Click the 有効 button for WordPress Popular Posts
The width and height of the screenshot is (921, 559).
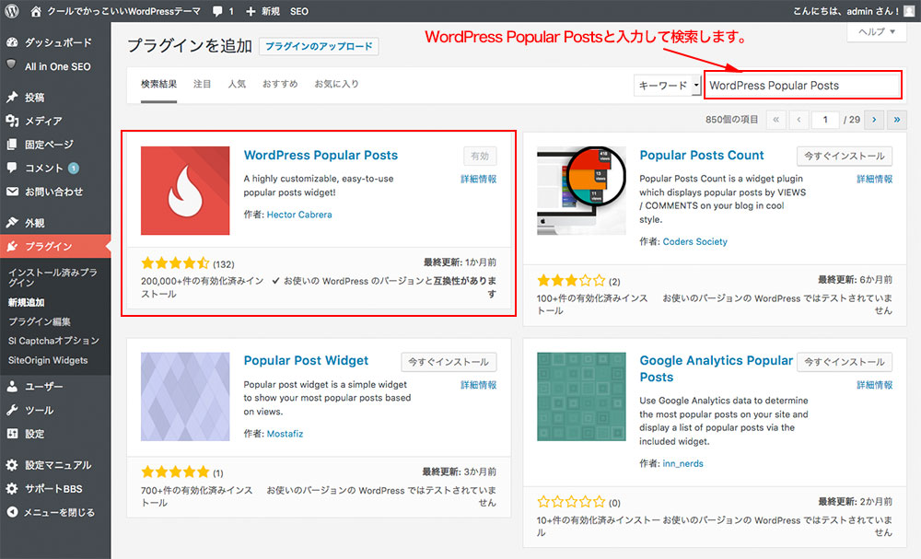click(480, 157)
